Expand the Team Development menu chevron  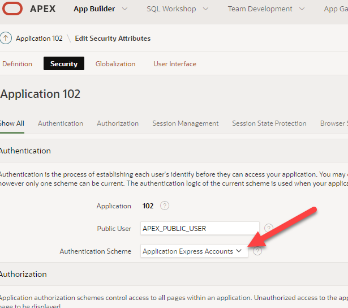click(x=302, y=9)
